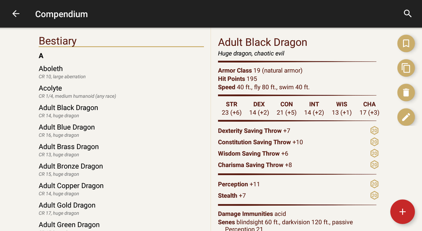The height and width of the screenshot is (231, 422).
Task: Edit the monster with the pencil icon
Action: point(406,117)
